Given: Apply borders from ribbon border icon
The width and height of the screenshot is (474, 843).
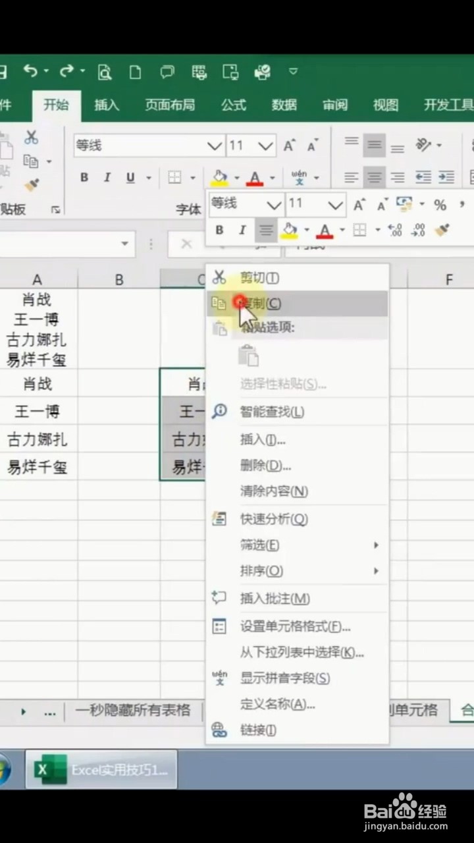Looking at the screenshot, I should pyautogui.click(x=174, y=177).
